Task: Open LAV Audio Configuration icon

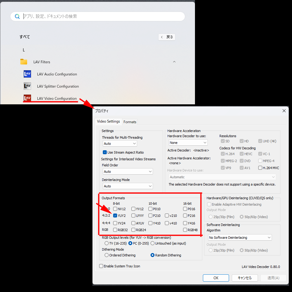Action: (x=27, y=74)
